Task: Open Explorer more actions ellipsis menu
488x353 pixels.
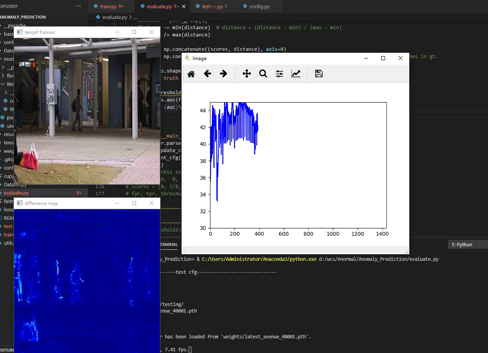Action: tap(78, 6)
